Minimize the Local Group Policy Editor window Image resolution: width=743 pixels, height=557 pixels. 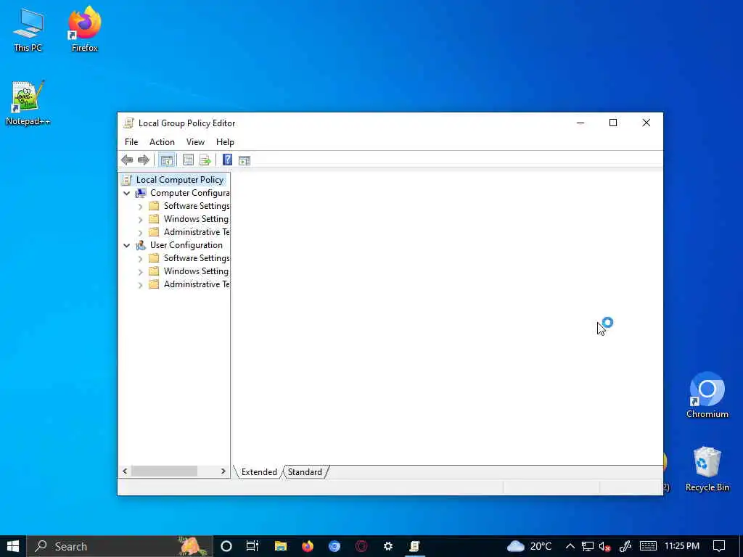(x=580, y=123)
